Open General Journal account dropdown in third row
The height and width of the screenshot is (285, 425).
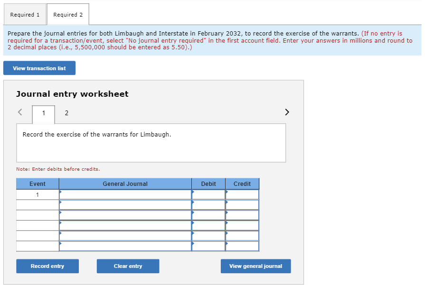click(125, 215)
